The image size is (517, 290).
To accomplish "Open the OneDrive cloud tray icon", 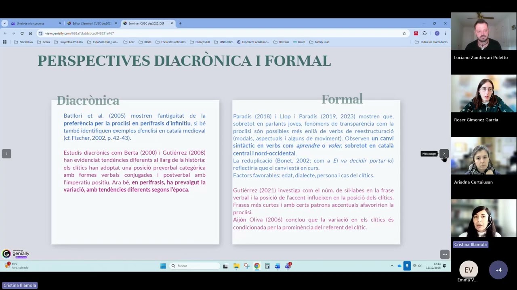I will (x=399, y=266).
